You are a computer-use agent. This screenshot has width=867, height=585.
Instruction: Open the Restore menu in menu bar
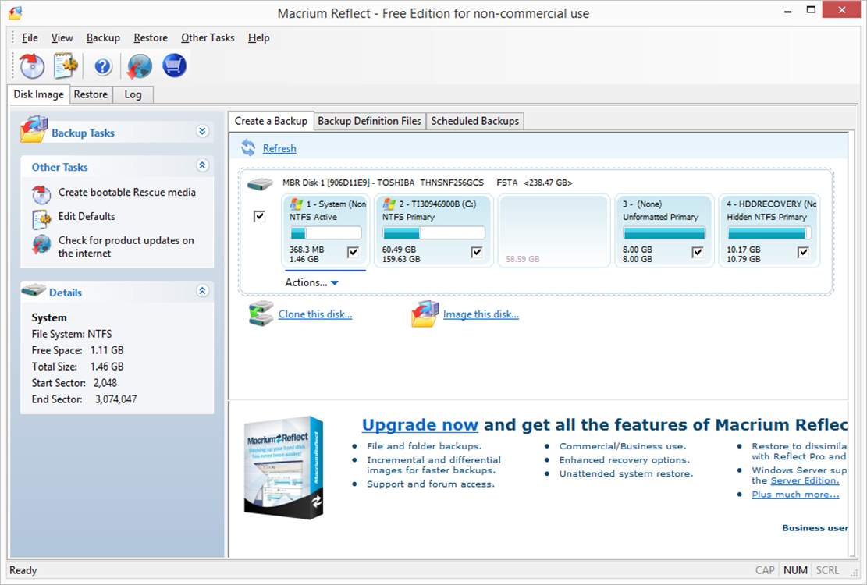(x=151, y=37)
